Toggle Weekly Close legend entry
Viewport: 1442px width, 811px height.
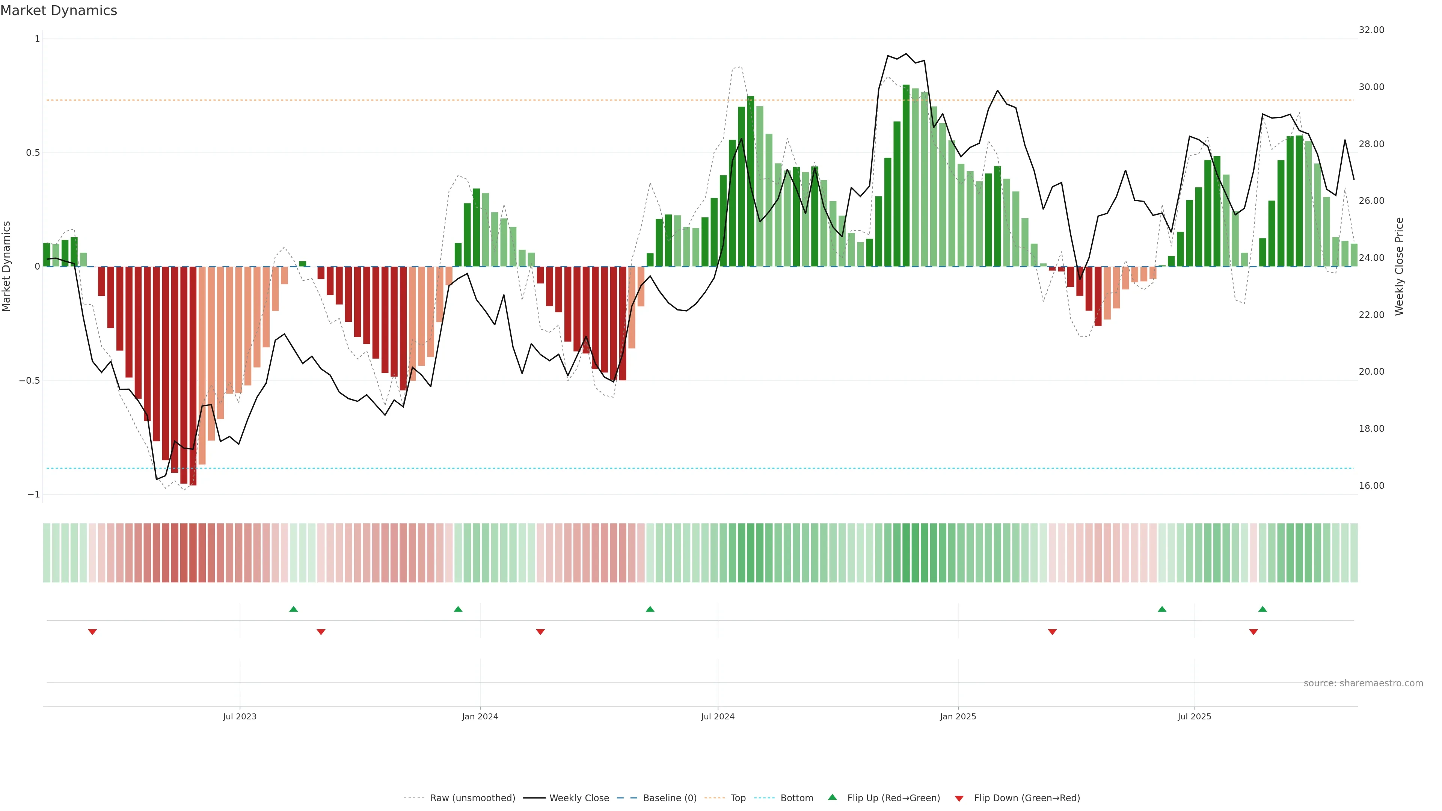[x=579, y=798]
